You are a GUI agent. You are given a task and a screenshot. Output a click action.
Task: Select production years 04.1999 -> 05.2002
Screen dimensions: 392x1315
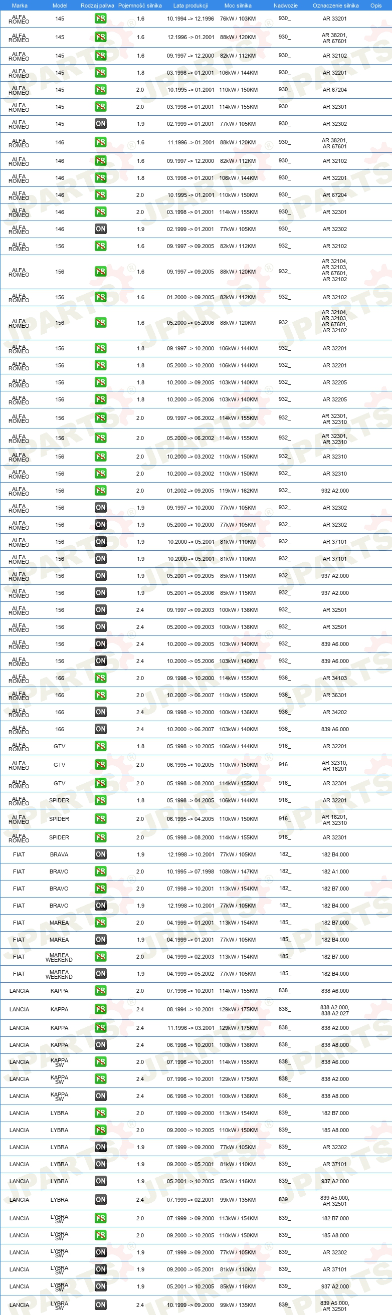coord(190,974)
